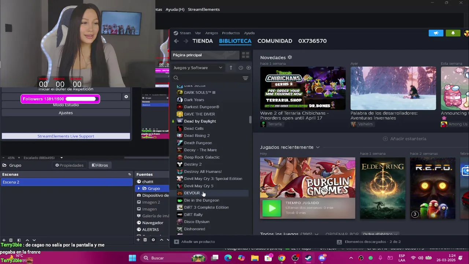Expand the Grupo source group
Screen dimensions: 469x264
(139, 188)
